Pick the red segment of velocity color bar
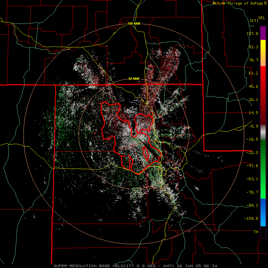This screenshot has height=268, width=268. pyautogui.click(x=263, y=95)
